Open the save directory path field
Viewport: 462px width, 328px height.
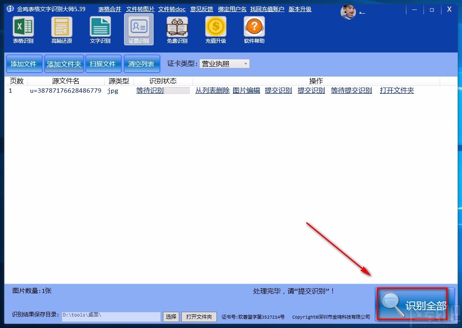(x=110, y=317)
